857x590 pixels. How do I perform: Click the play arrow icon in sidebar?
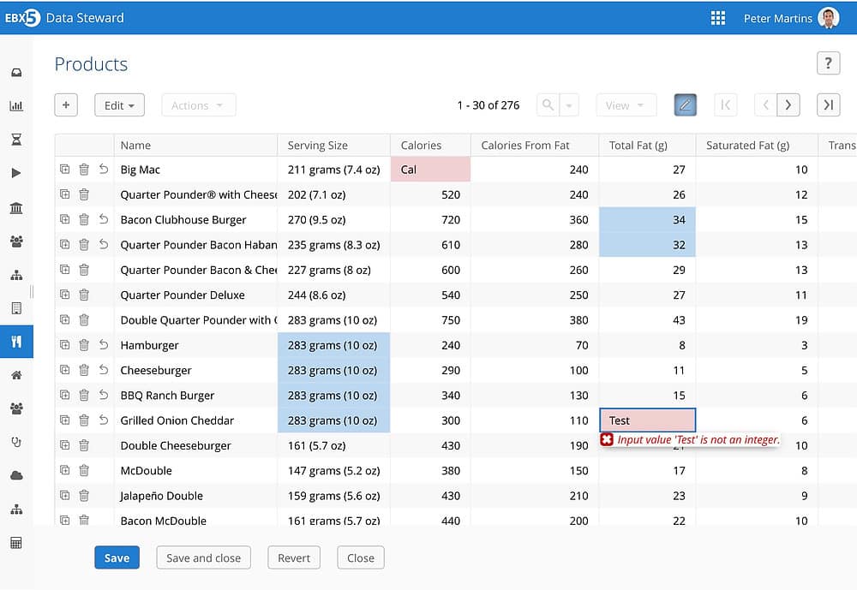pos(16,173)
